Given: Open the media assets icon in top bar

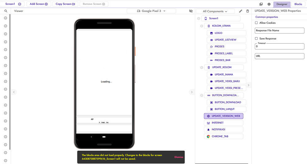Looking at the screenshot, I should (261, 4).
